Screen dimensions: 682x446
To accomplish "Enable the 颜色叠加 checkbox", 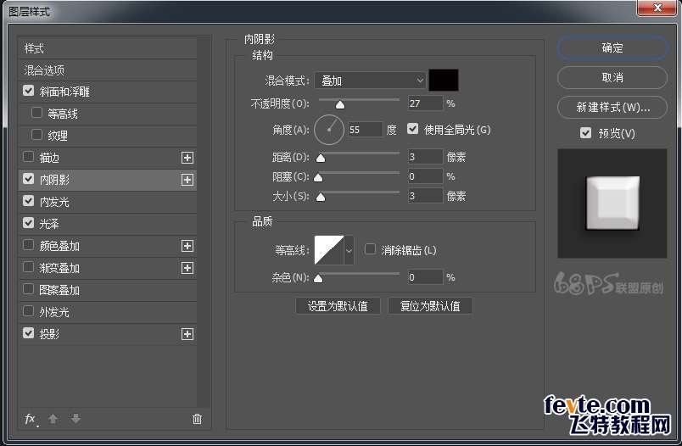I will click(x=28, y=245).
